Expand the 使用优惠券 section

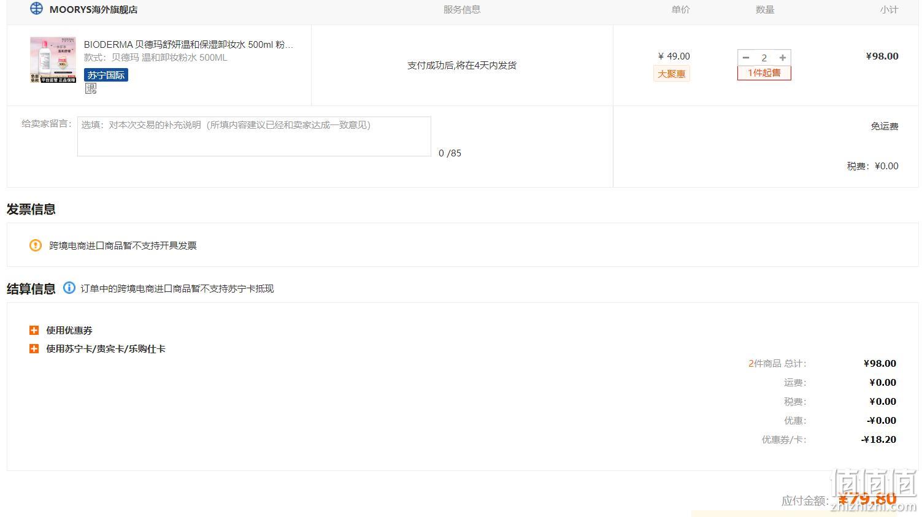coord(34,330)
